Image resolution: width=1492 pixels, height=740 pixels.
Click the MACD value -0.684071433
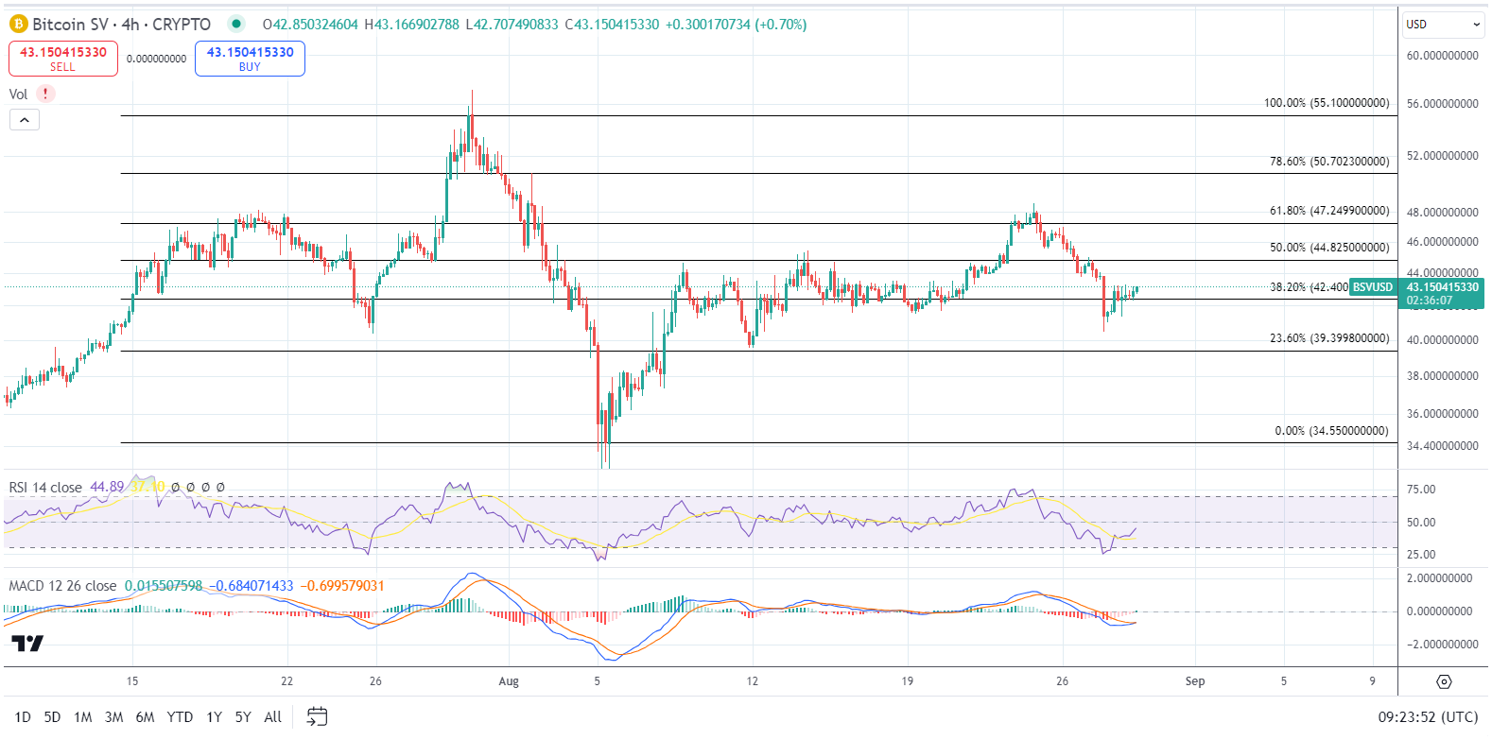pos(251,586)
